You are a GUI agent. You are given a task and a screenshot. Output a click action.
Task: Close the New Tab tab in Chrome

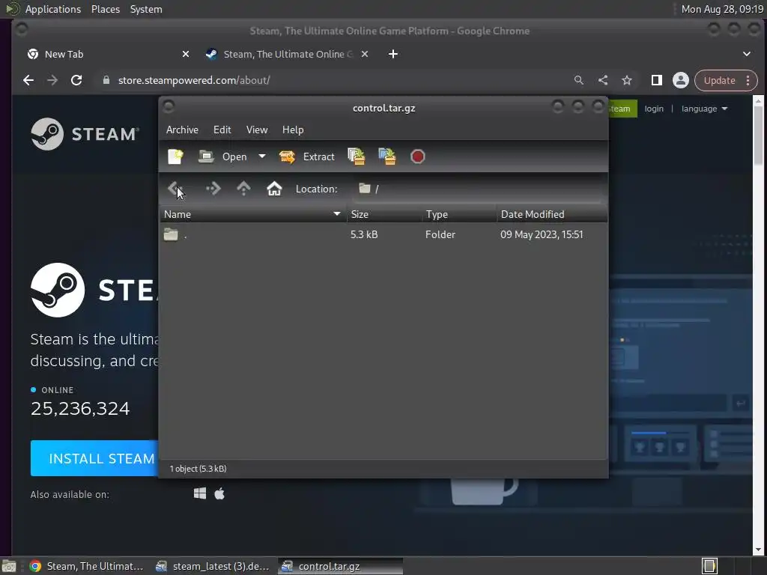[186, 54]
